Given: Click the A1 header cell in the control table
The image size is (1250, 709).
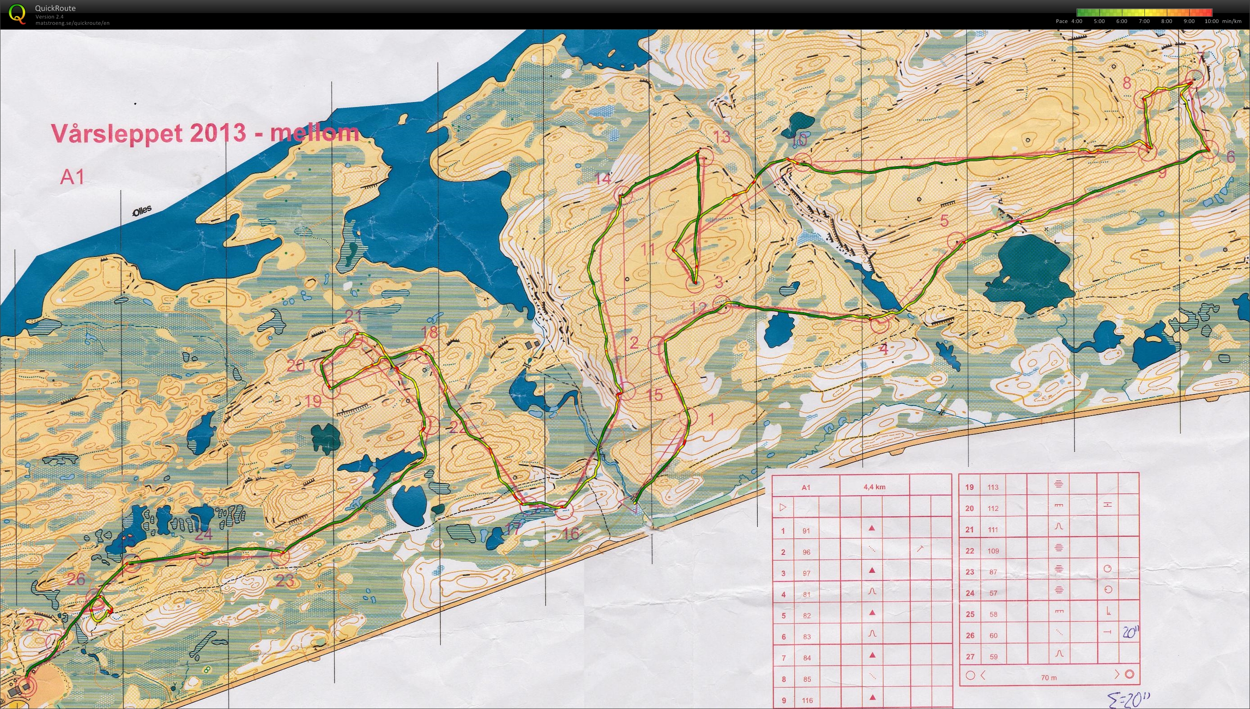Looking at the screenshot, I should (x=806, y=487).
